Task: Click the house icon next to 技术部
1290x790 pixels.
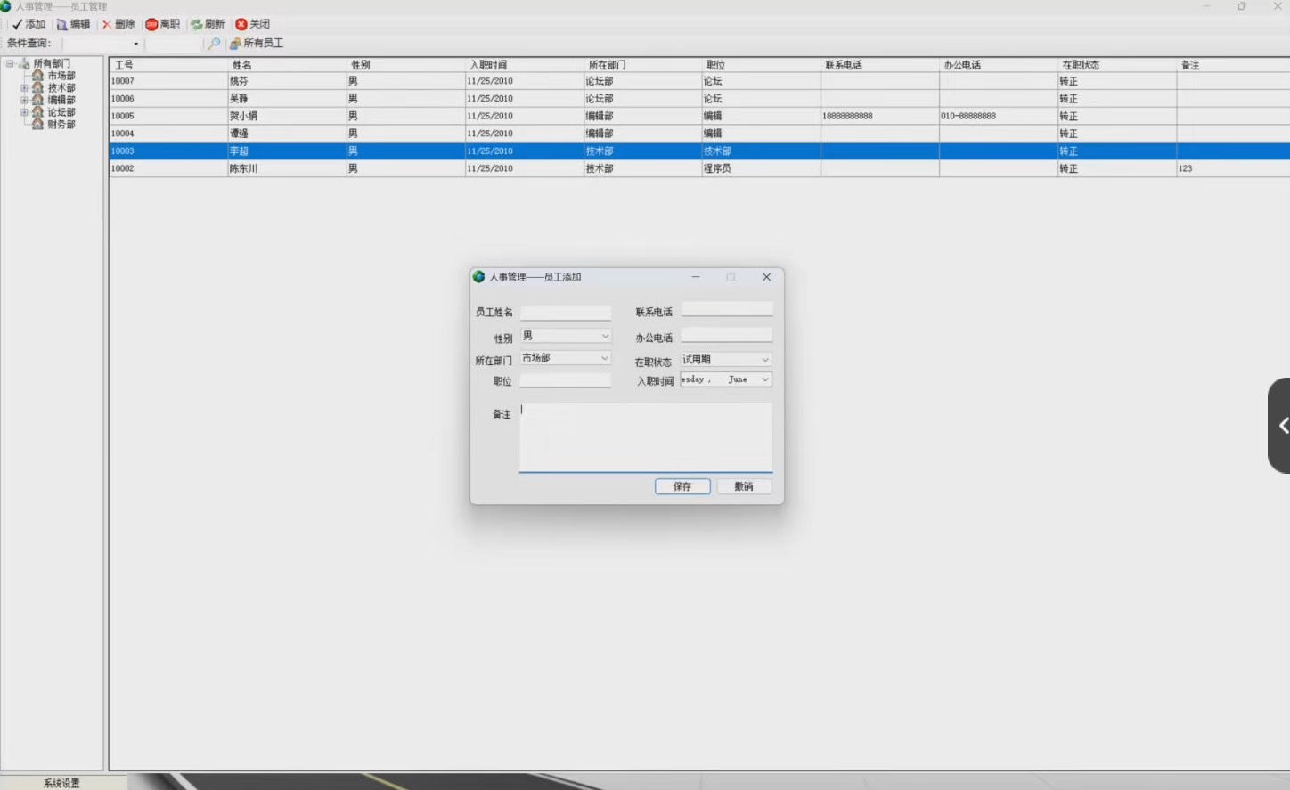Action: point(37,88)
